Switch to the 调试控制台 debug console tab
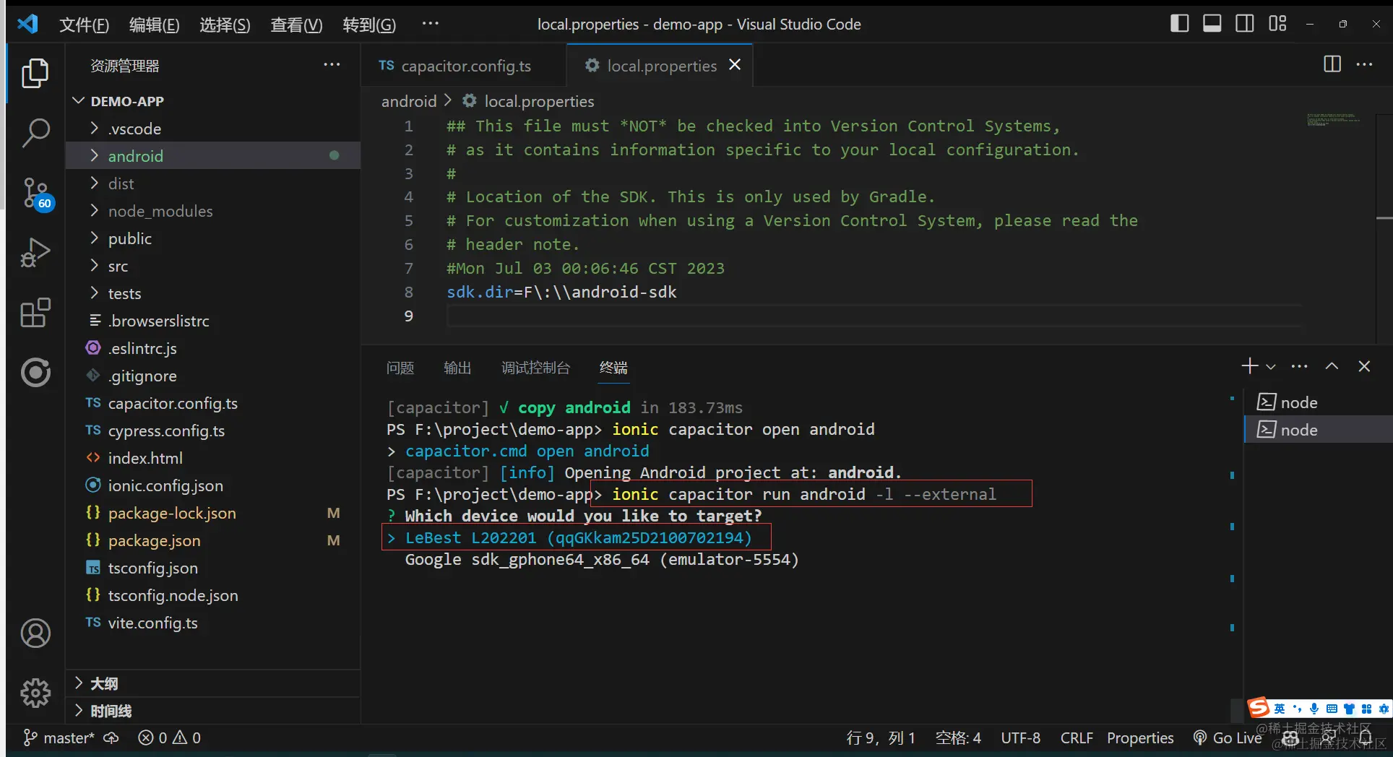The image size is (1393, 757). pyautogui.click(x=535, y=368)
